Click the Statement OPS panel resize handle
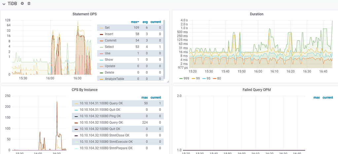Viewport: 338px width, 154px height. point(168,81)
